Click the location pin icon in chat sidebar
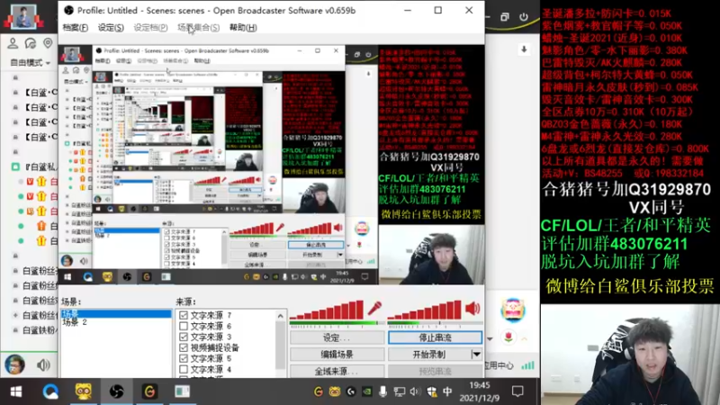Screen dimensions: 720x405 tap(48, 43)
